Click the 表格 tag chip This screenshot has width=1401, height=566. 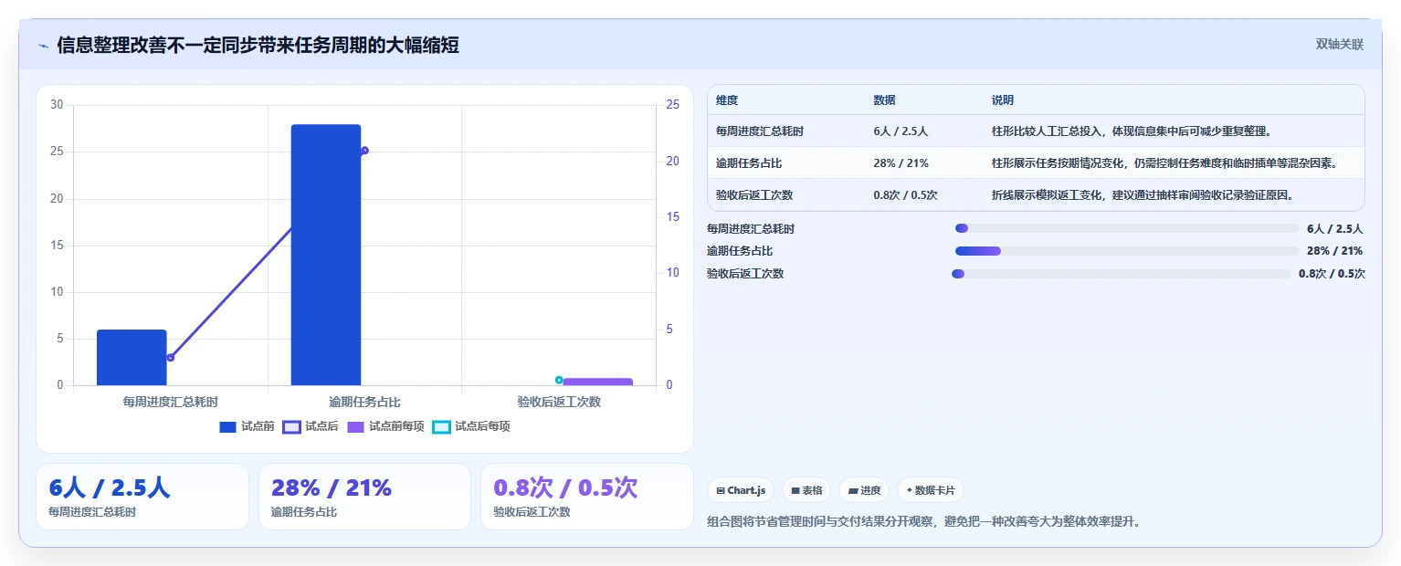click(806, 490)
